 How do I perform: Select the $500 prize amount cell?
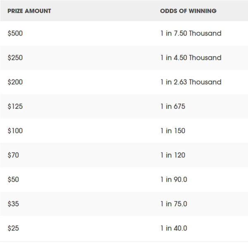(15, 33)
